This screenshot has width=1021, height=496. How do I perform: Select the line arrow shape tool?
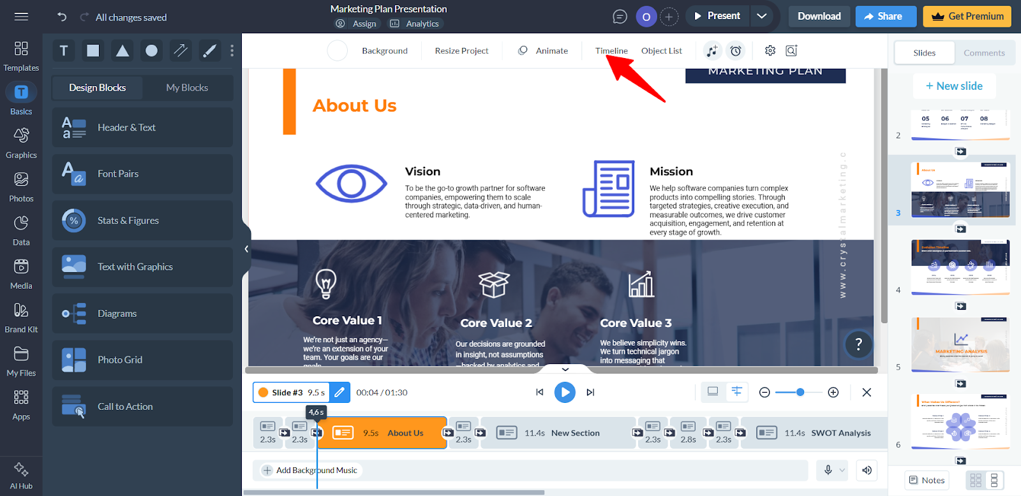tap(181, 51)
